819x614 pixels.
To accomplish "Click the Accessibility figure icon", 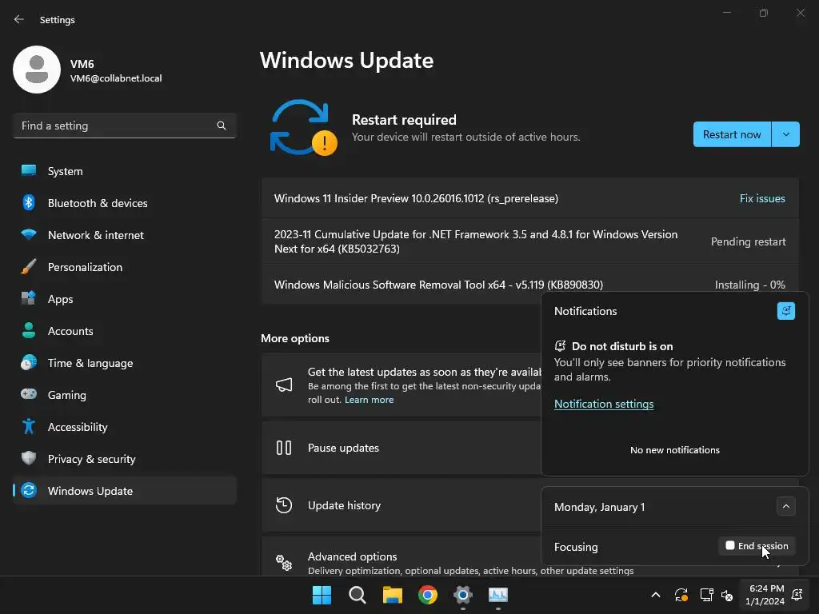I will [x=29, y=427].
